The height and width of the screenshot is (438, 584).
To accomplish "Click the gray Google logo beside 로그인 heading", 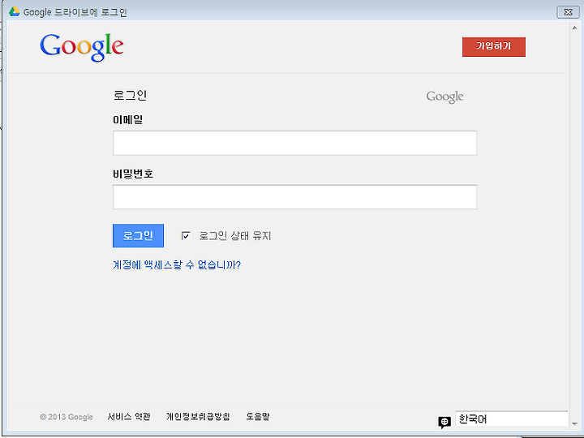I will point(444,97).
